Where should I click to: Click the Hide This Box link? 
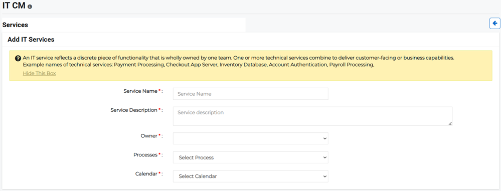(x=39, y=73)
